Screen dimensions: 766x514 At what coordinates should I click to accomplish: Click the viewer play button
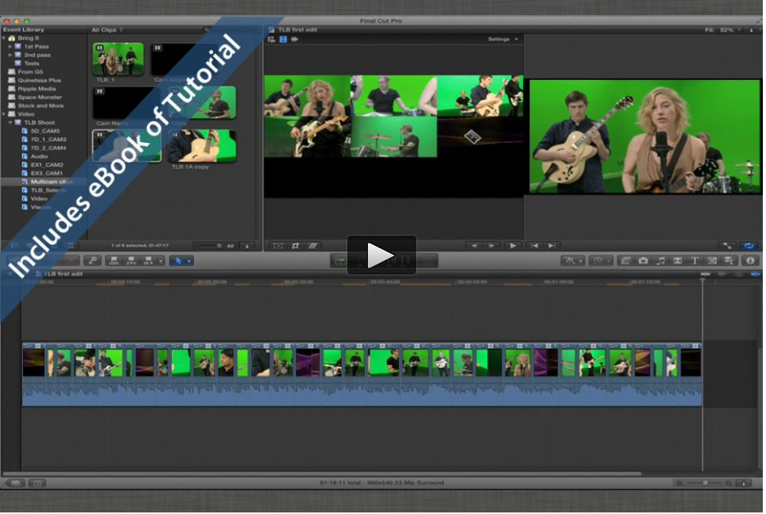click(513, 246)
